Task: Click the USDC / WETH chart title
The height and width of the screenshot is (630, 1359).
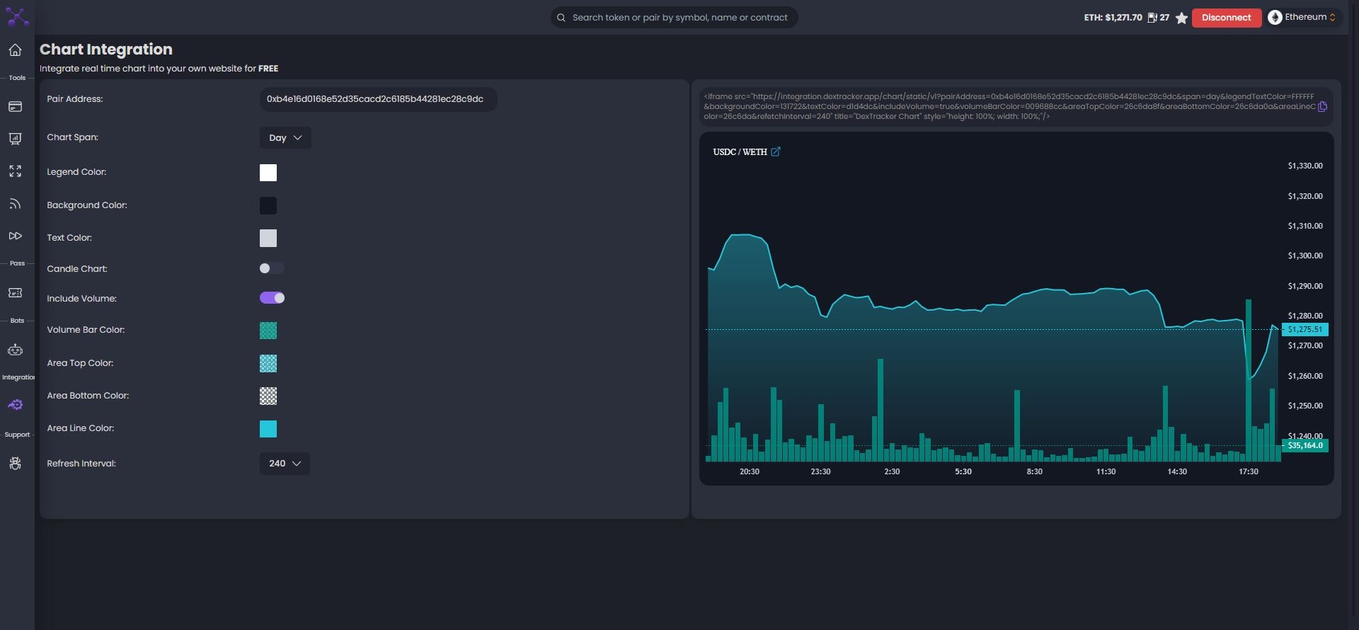Action: tap(740, 151)
